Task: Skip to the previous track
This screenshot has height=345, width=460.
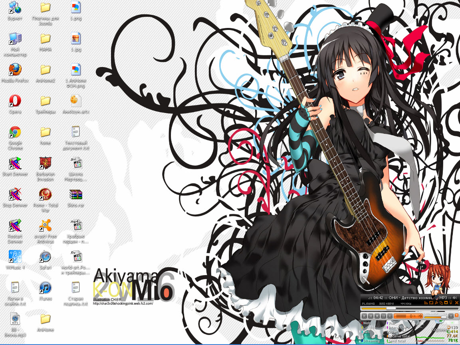Action: [x=383, y=316]
